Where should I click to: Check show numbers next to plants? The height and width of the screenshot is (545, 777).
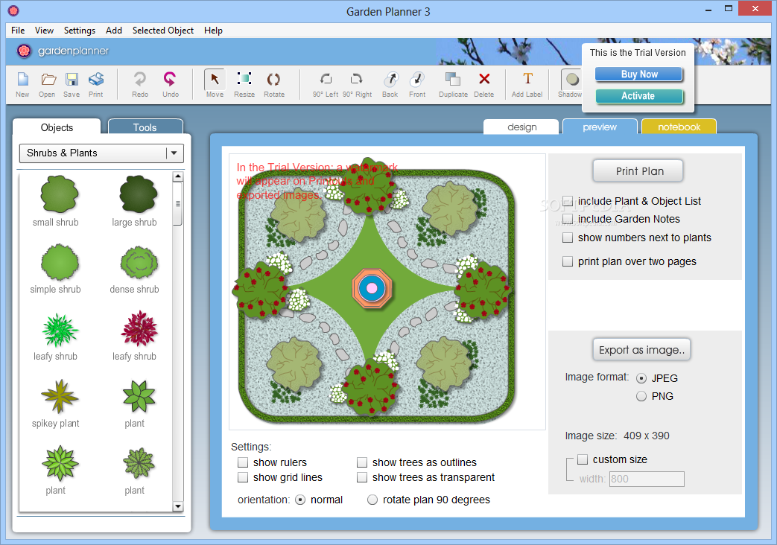pos(568,238)
